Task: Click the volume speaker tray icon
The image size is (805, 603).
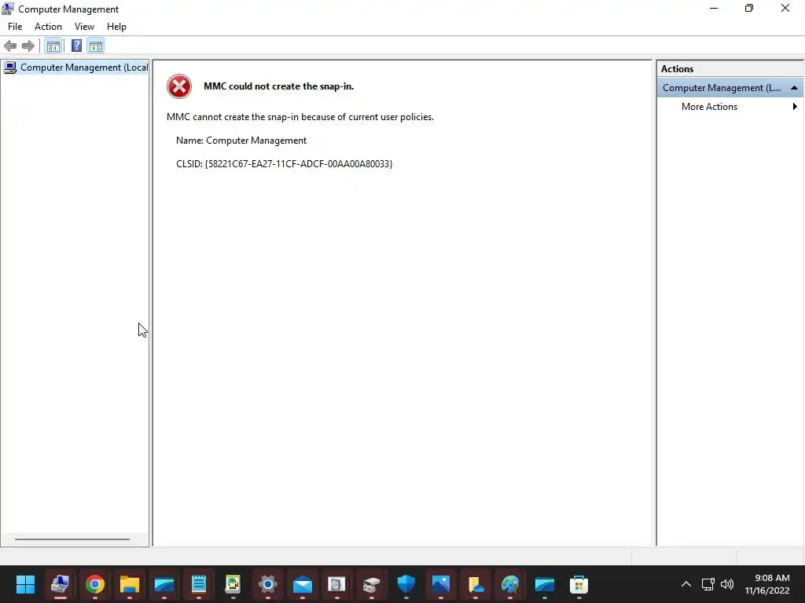Action: tap(727, 584)
